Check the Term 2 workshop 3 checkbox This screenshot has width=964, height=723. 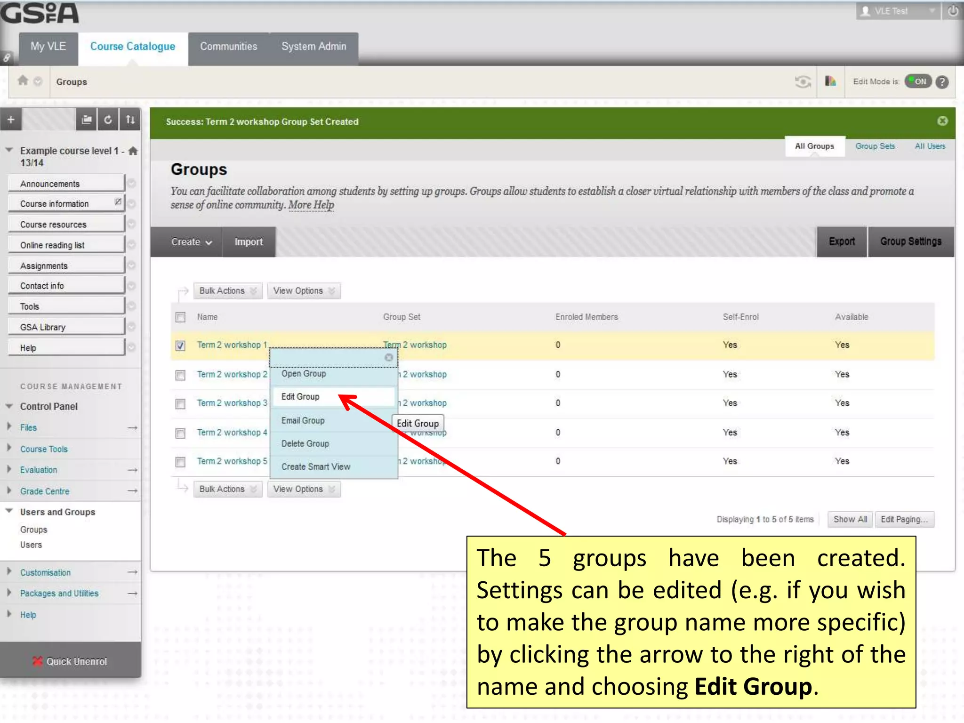(x=180, y=404)
